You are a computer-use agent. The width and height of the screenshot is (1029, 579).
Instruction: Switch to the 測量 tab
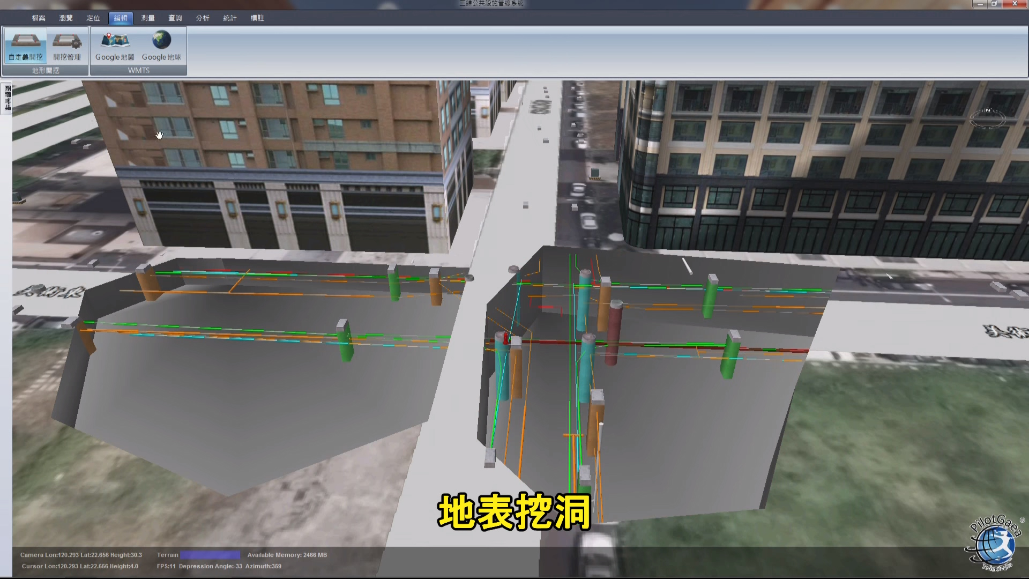click(x=148, y=18)
